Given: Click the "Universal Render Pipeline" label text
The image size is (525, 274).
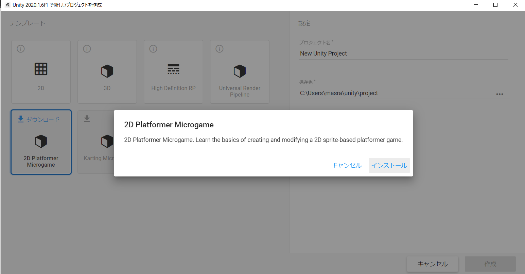Looking at the screenshot, I should pos(240,91).
